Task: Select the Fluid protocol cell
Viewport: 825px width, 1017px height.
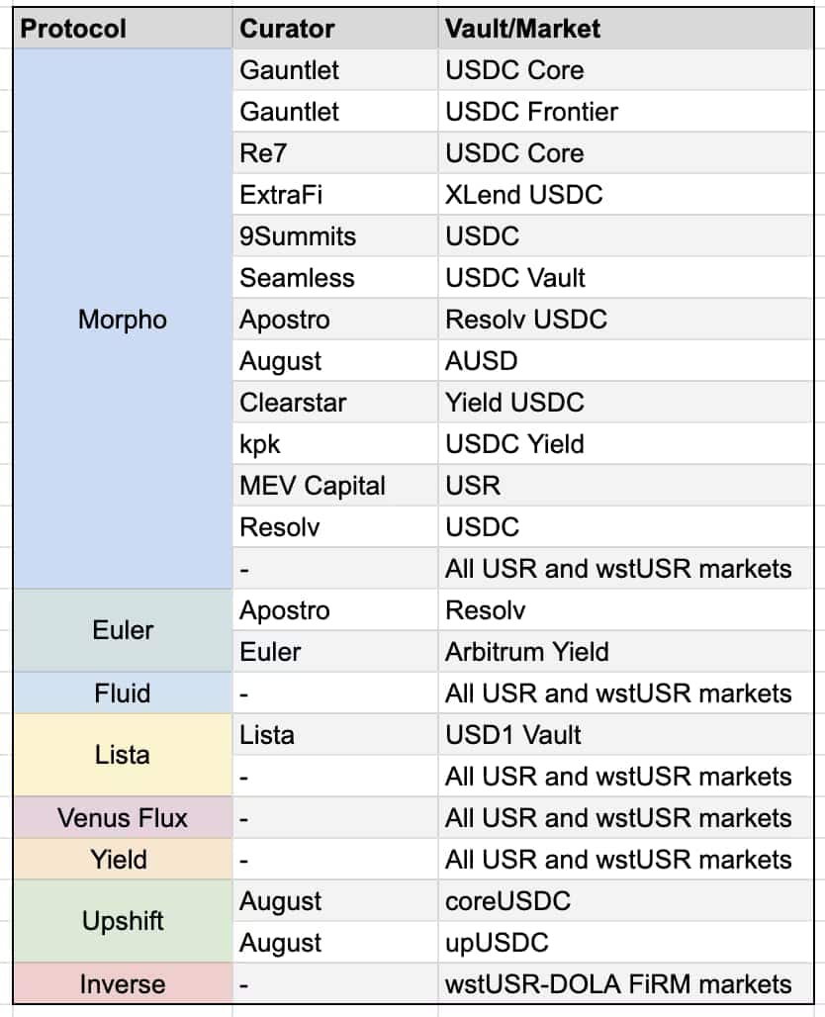Action: [123, 693]
